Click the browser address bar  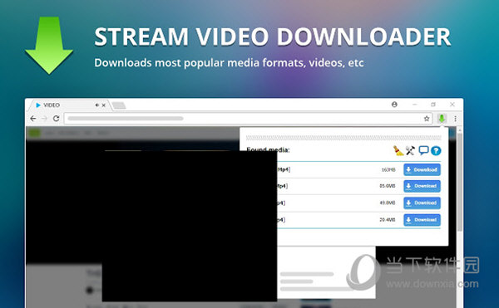pyautogui.click(x=244, y=119)
